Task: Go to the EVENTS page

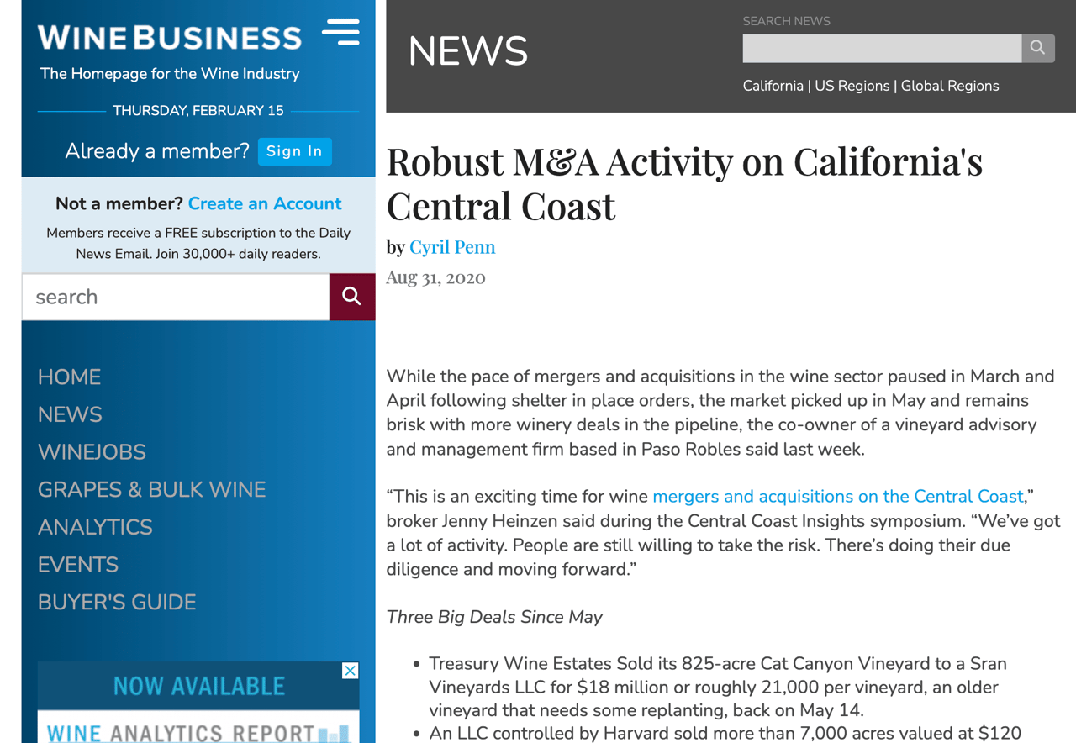Action: click(77, 565)
